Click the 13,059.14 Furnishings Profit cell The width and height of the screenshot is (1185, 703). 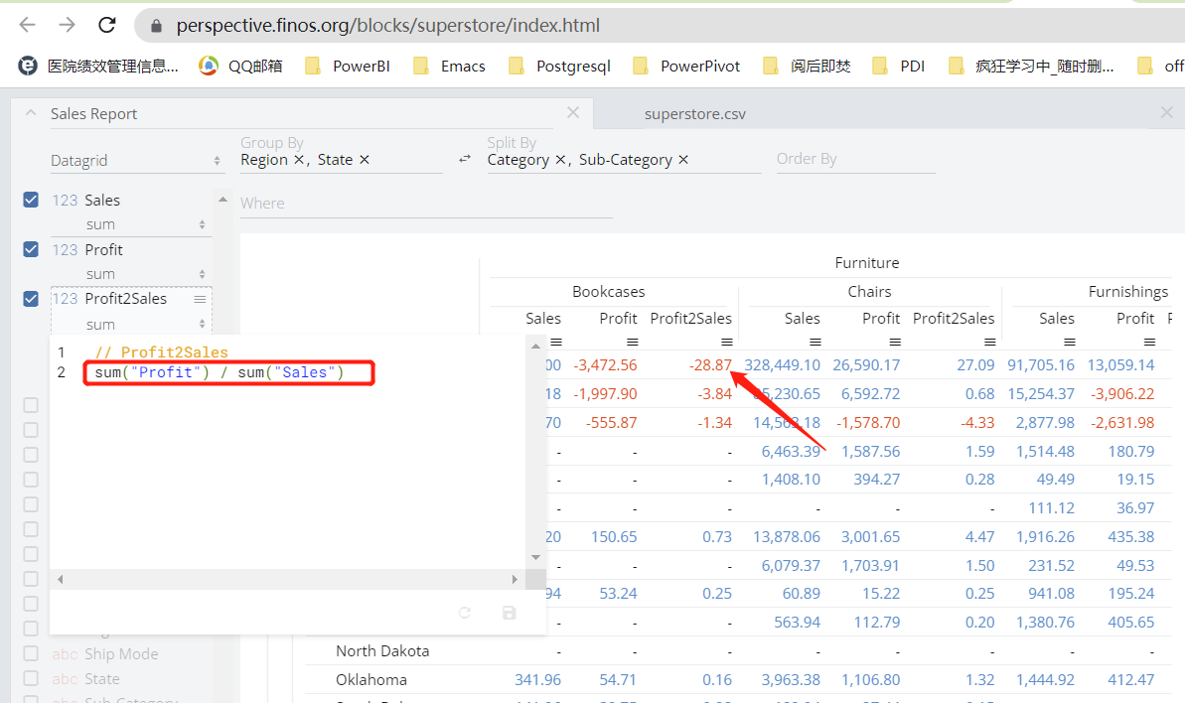1120,365
